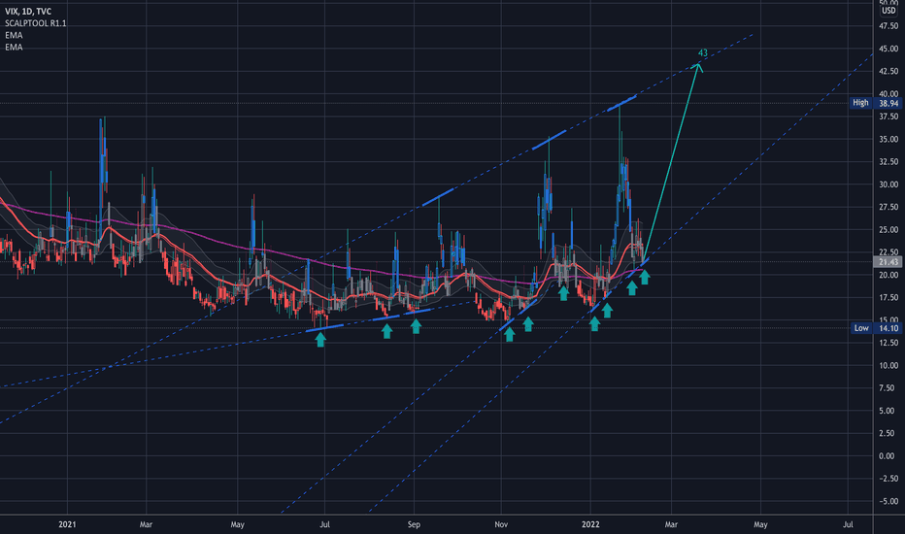Click the 27.50 price axis label
The image size is (905, 534).
click(888, 207)
